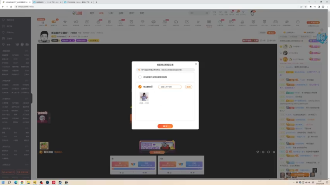Close the prediction panel with X

point(274,152)
